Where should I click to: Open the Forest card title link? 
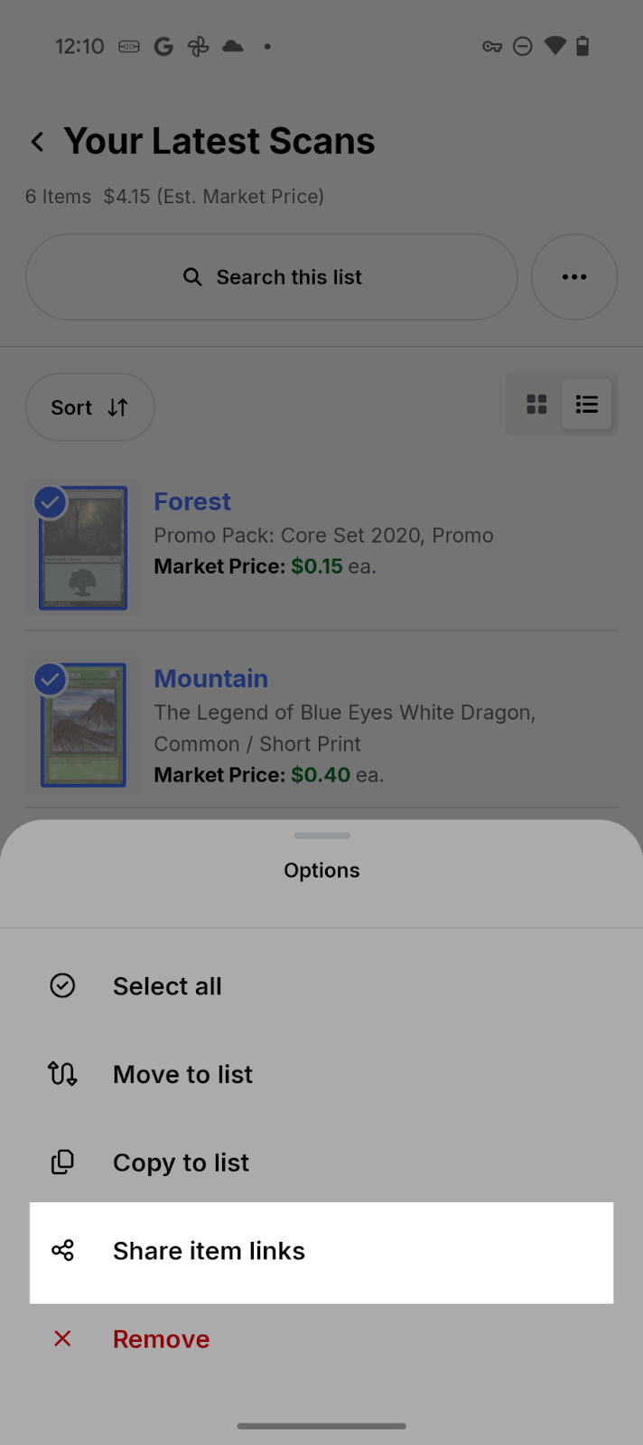coord(192,501)
